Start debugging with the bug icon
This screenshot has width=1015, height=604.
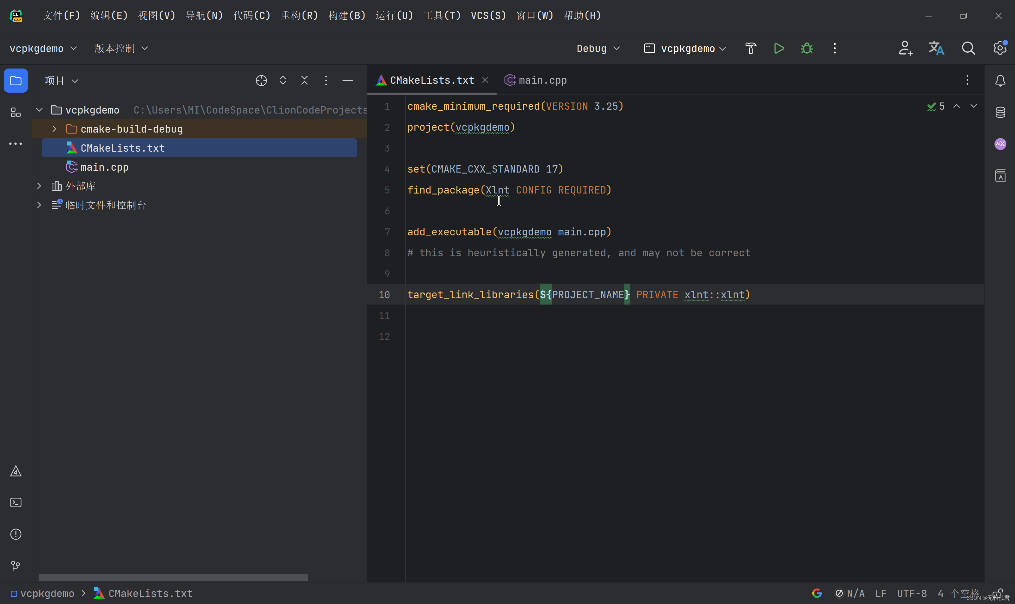point(807,49)
